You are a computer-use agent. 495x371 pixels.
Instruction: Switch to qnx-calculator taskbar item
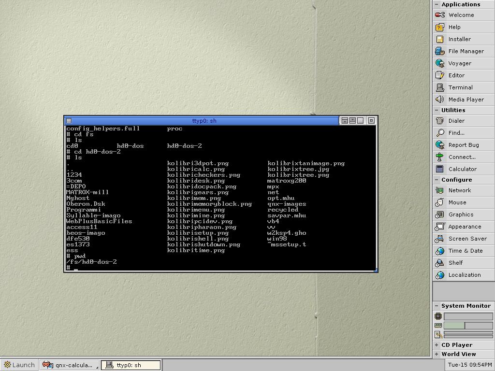click(70, 365)
